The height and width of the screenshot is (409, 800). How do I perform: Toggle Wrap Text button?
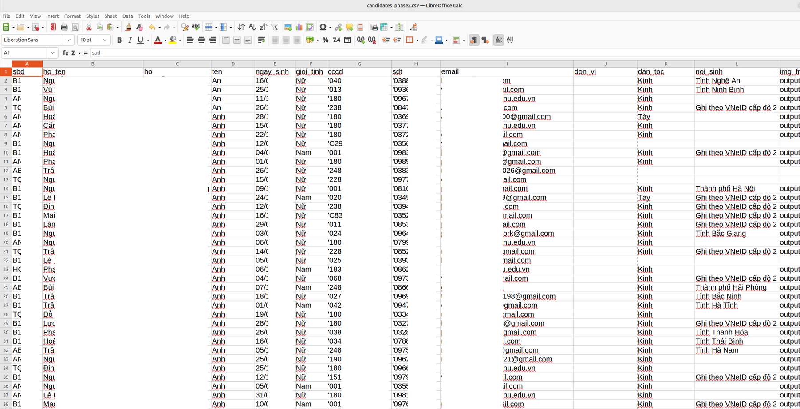pos(262,40)
